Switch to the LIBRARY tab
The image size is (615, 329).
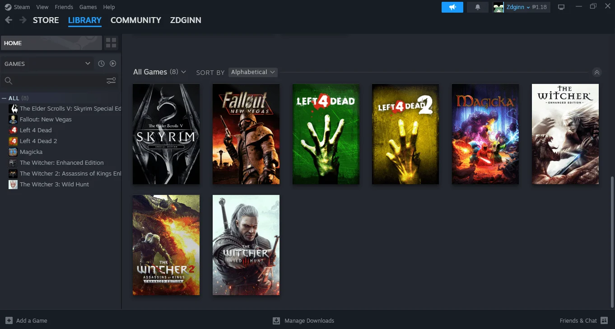(85, 20)
